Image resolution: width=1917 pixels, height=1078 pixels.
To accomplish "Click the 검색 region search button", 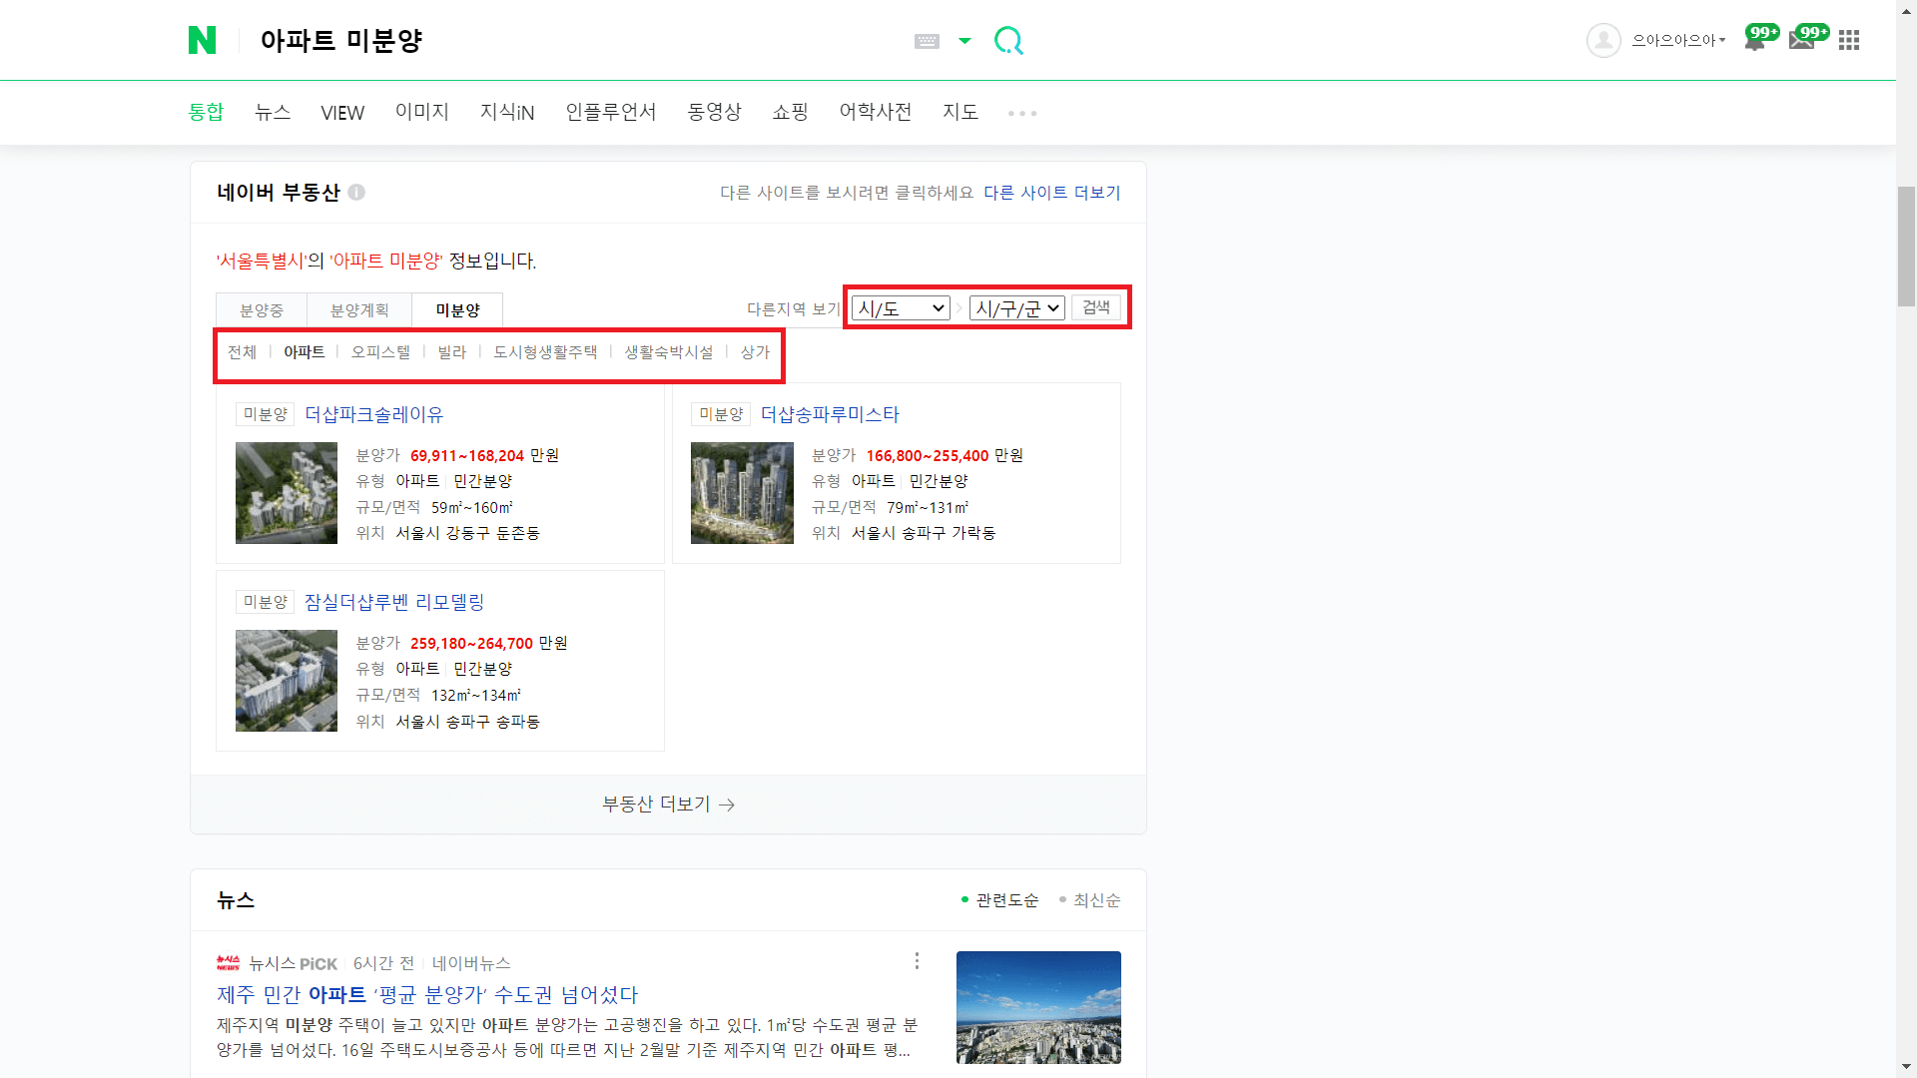I will pos(1096,307).
